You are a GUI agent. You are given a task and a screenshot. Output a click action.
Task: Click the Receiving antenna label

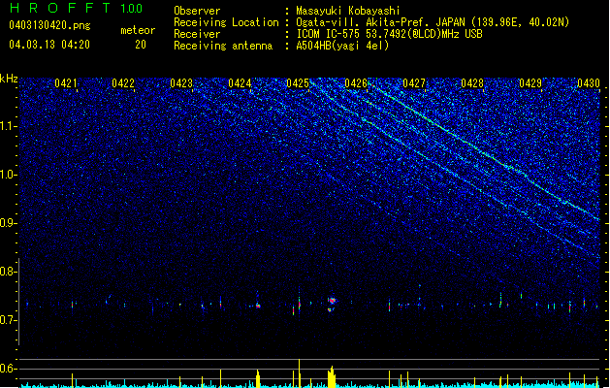click(x=223, y=46)
